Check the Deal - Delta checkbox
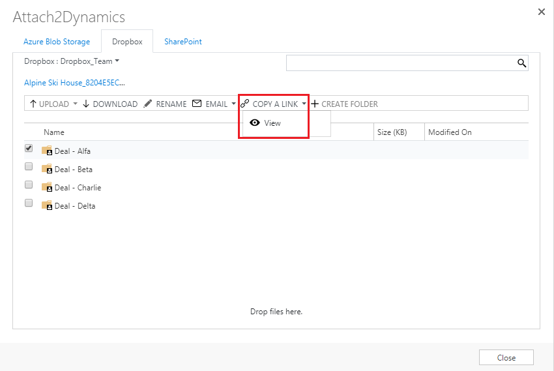 coord(29,203)
